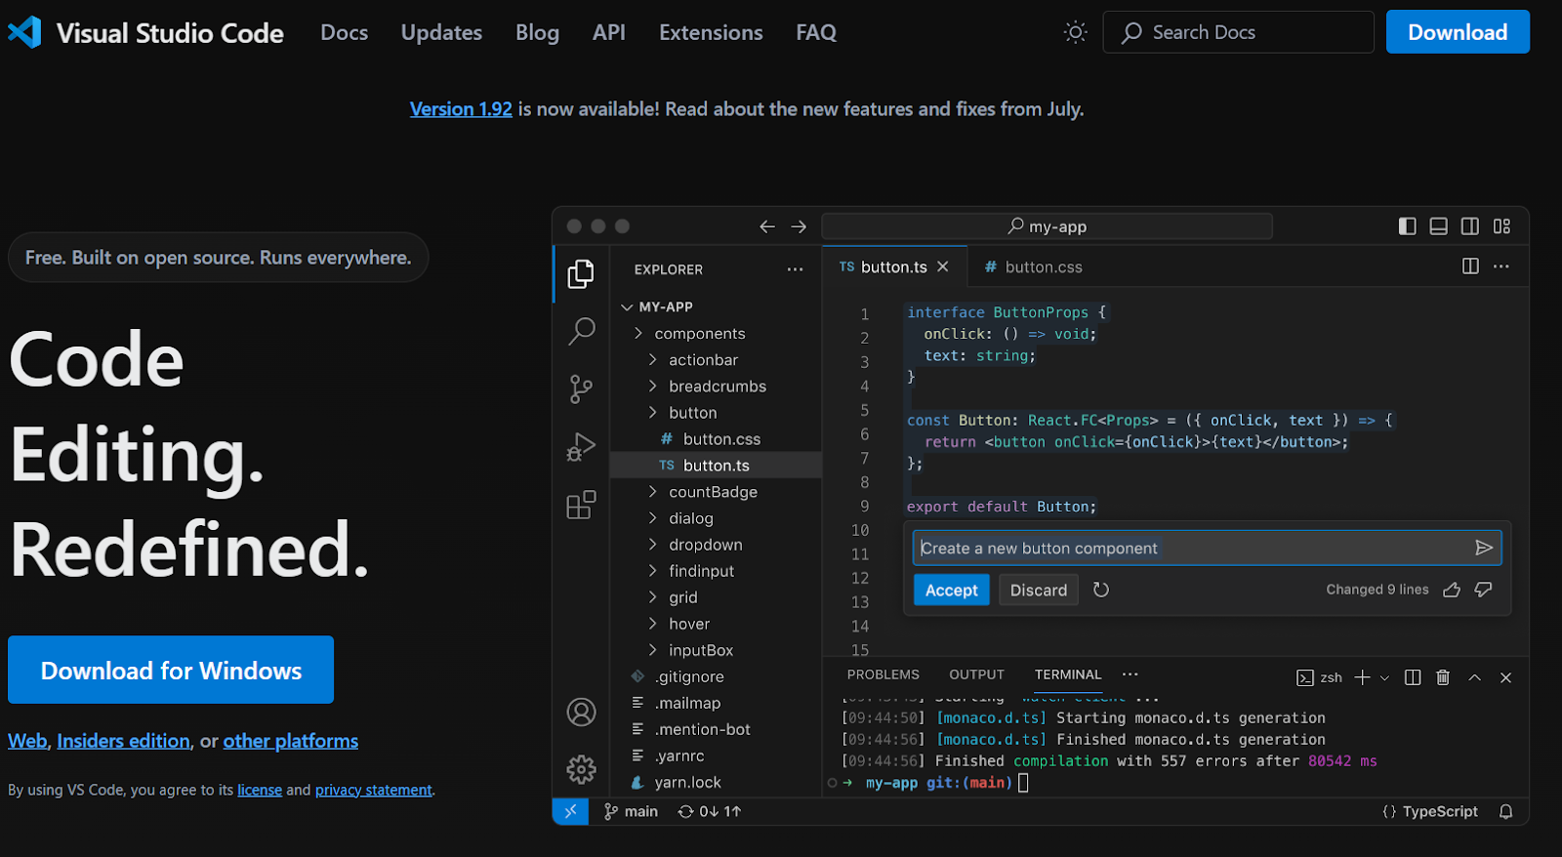Switch to the OUTPUT panel tab
The width and height of the screenshot is (1562, 857).
pyautogui.click(x=976, y=674)
